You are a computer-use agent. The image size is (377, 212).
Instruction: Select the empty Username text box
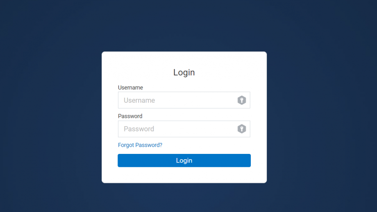(x=184, y=100)
